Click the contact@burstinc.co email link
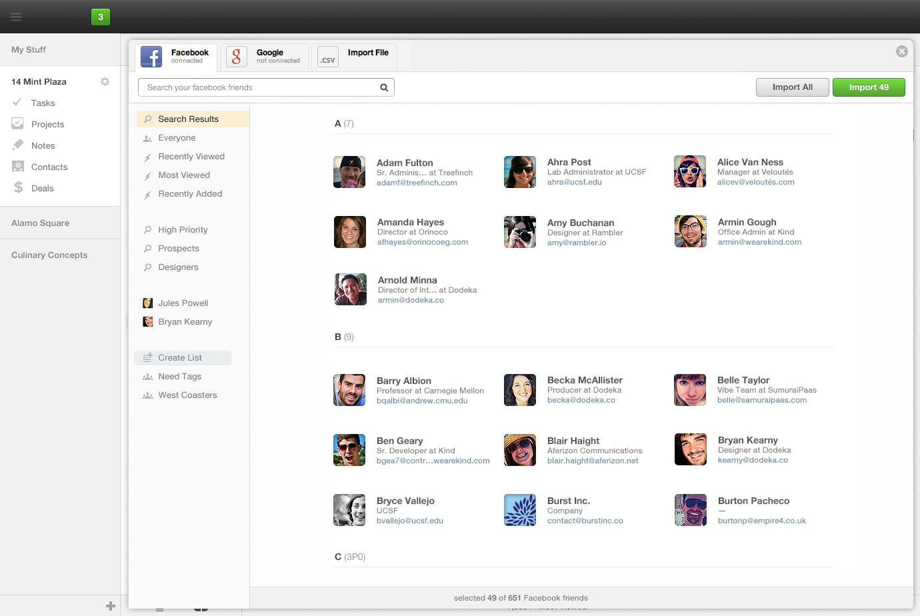The width and height of the screenshot is (920, 616). [x=585, y=521]
